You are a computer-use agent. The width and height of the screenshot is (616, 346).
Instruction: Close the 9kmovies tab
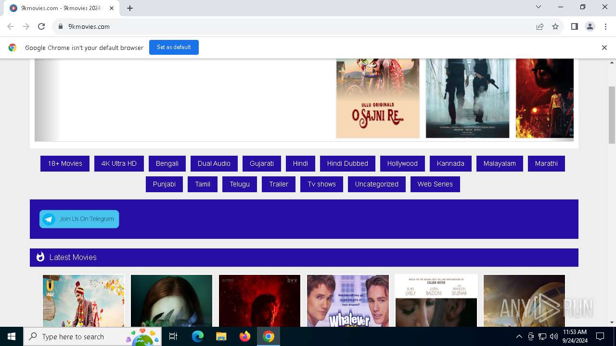[x=112, y=8]
